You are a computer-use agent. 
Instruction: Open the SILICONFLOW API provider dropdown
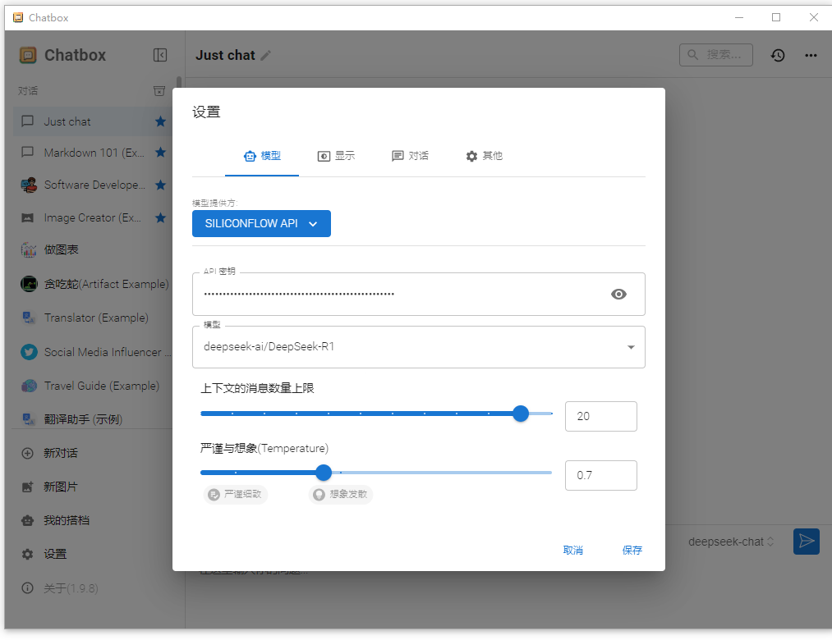[x=262, y=224]
